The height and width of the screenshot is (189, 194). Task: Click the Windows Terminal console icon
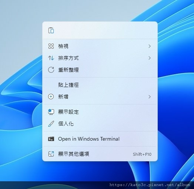[x=51, y=139]
